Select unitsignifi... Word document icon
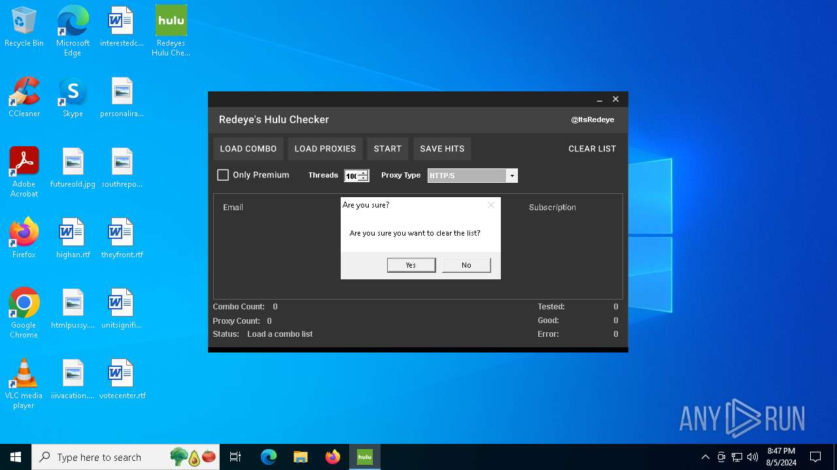Image resolution: width=837 pixels, height=470 pixels. 122,309
